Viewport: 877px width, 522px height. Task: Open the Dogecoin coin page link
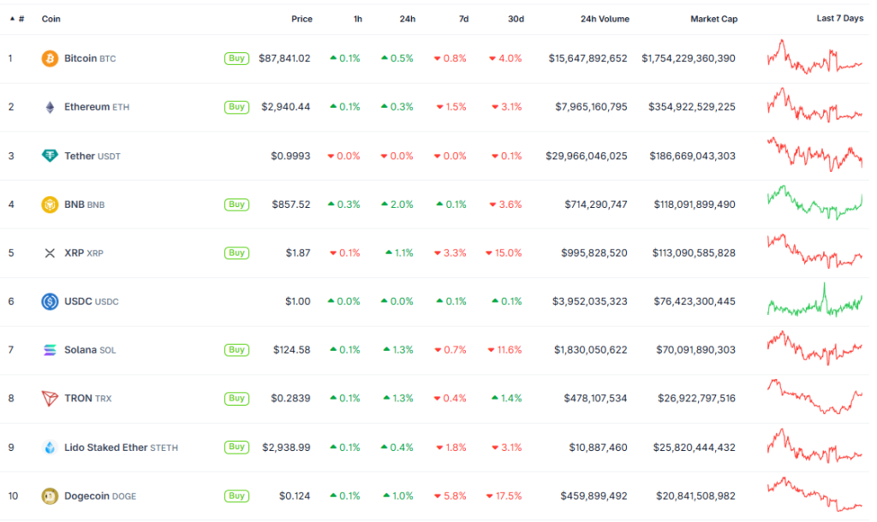pos(87,496)
